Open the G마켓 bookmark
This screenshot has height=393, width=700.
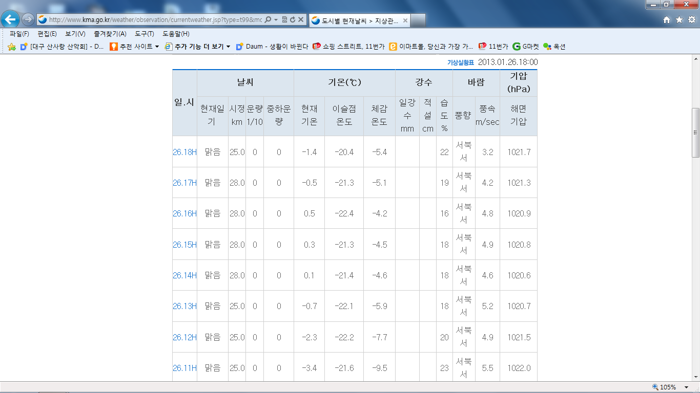(x=526, y=47)
